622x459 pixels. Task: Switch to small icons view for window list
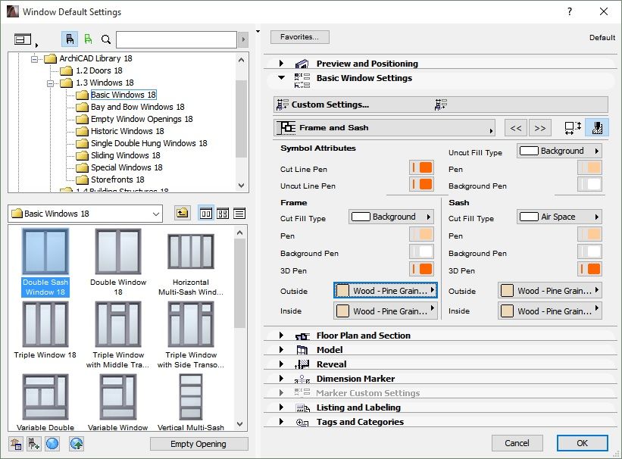pyautogui.click(x=222, y=214)
